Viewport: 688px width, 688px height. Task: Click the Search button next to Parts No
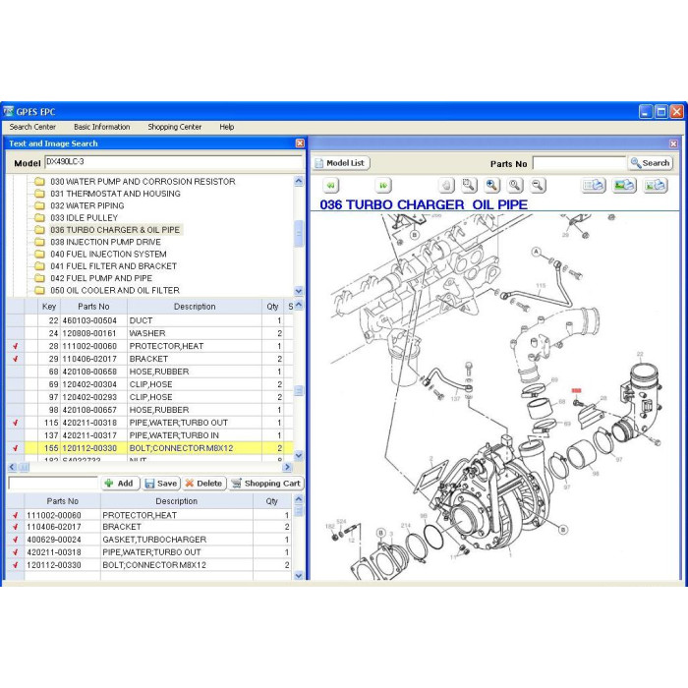(x=651, y=163)
